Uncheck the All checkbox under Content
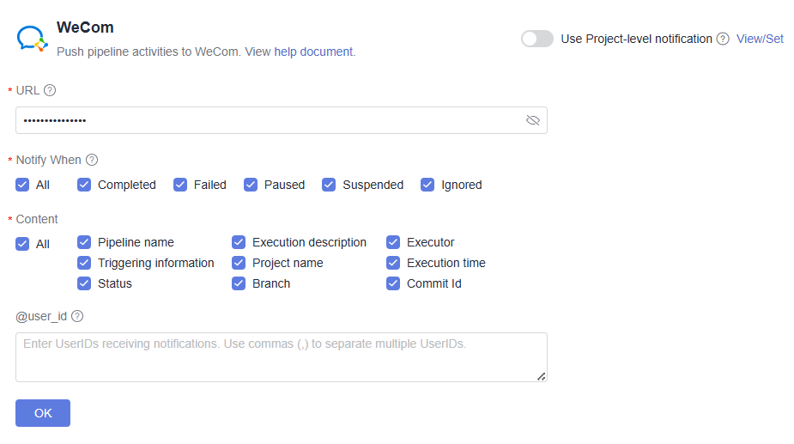794x444 pixels. pyautogui.click(x=22, y=244)
